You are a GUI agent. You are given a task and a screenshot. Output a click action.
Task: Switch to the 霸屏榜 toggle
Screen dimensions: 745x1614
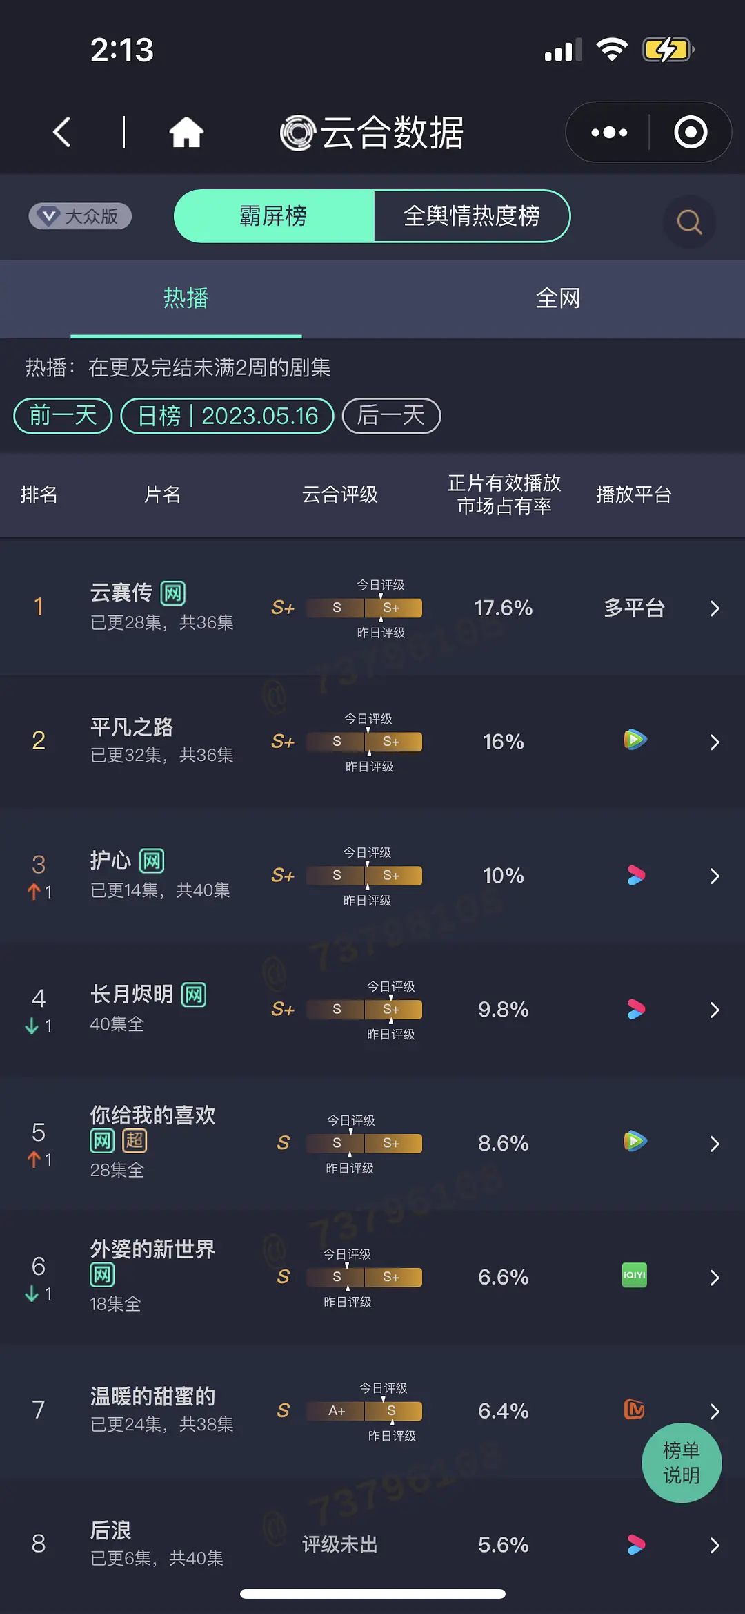pos(274,216)
